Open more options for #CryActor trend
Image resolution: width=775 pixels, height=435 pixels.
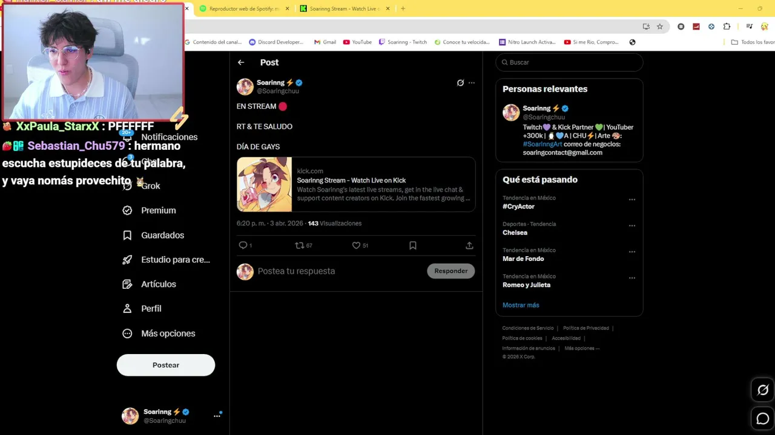632,199
